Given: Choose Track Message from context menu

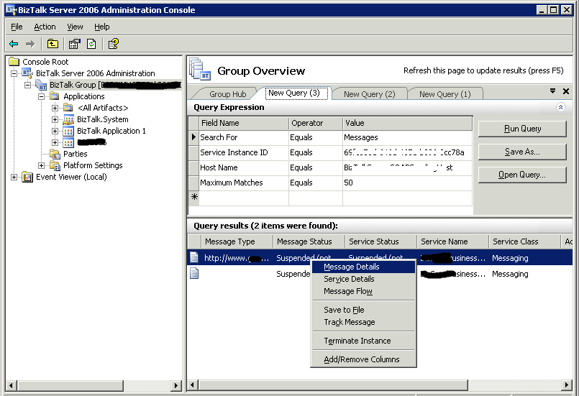Looking at the screenshot, I should (364, 322).
